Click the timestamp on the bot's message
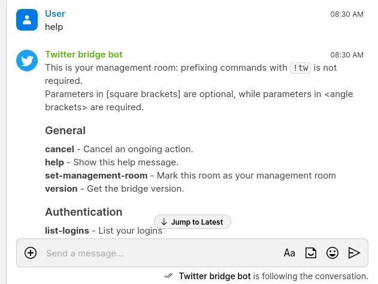The width and height of the screenshot is (378, 284). click(347, 55)
